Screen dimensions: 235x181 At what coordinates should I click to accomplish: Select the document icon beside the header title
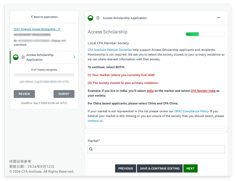[x=98, y=18]
